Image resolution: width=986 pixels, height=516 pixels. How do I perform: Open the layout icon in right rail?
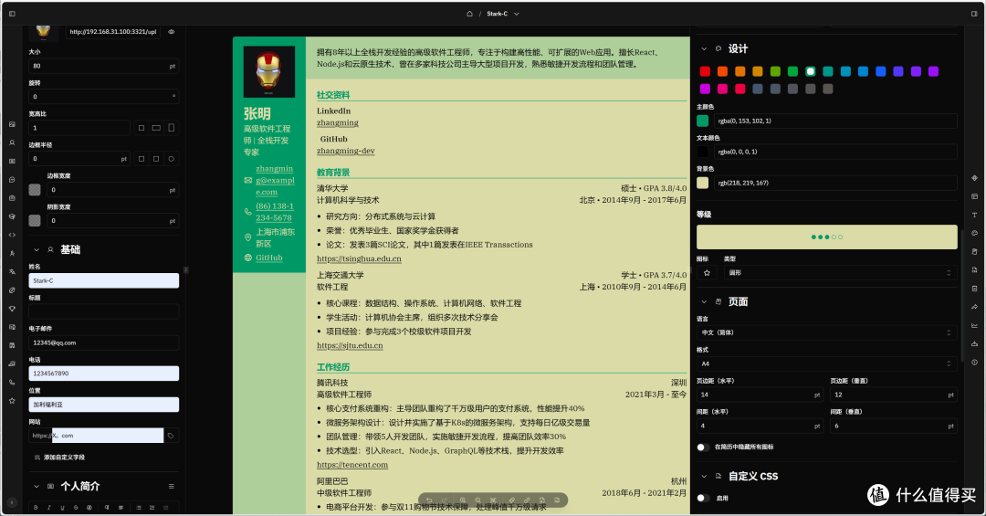tap(974, 196)
